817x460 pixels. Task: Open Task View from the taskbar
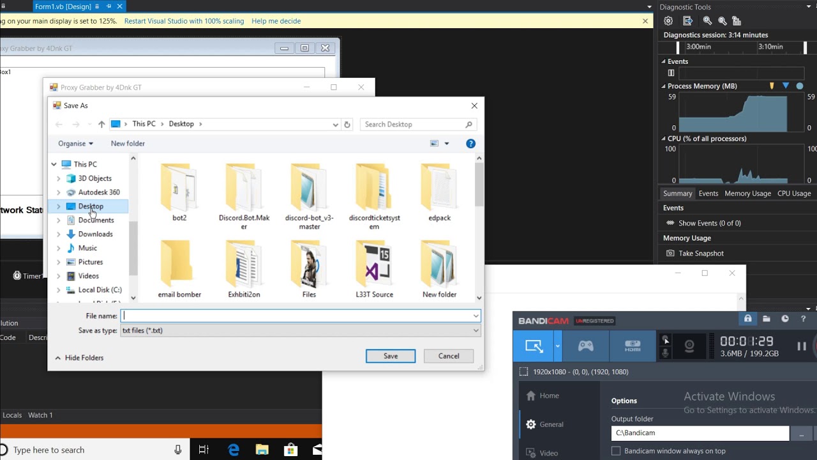pos(204,450)
